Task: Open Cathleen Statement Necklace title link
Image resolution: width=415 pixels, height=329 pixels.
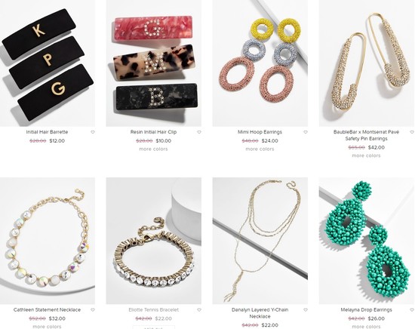Action: point(47,309)
